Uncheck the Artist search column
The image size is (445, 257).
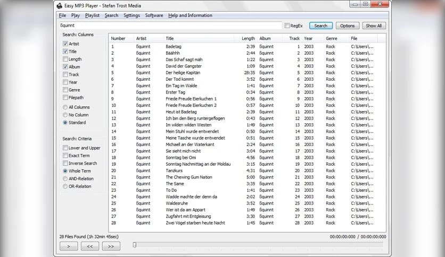(x=65, y=44)
